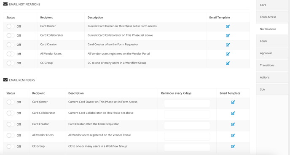
Task: Enable CC Group email reminder switch
Action: (x=10, y=147)
